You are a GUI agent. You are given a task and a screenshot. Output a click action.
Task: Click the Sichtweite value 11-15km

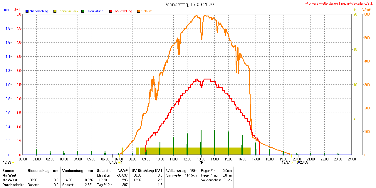[191, 175]
